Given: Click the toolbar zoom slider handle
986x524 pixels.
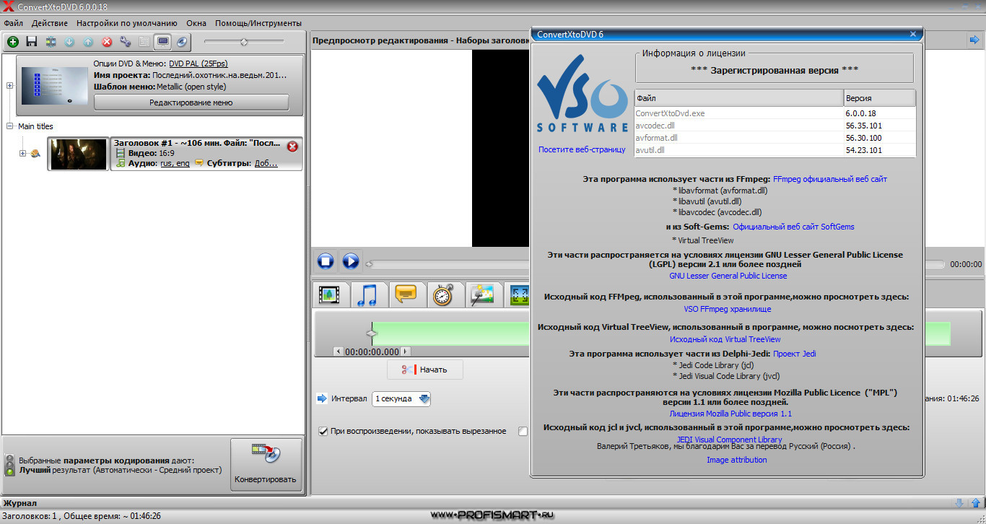Looking at the screenshot, I should coord(244,42).
